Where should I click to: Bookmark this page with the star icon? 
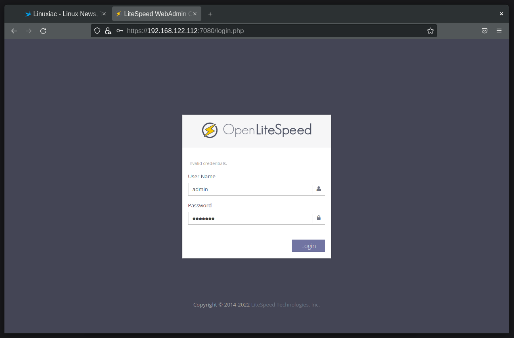tap(430, 31)
